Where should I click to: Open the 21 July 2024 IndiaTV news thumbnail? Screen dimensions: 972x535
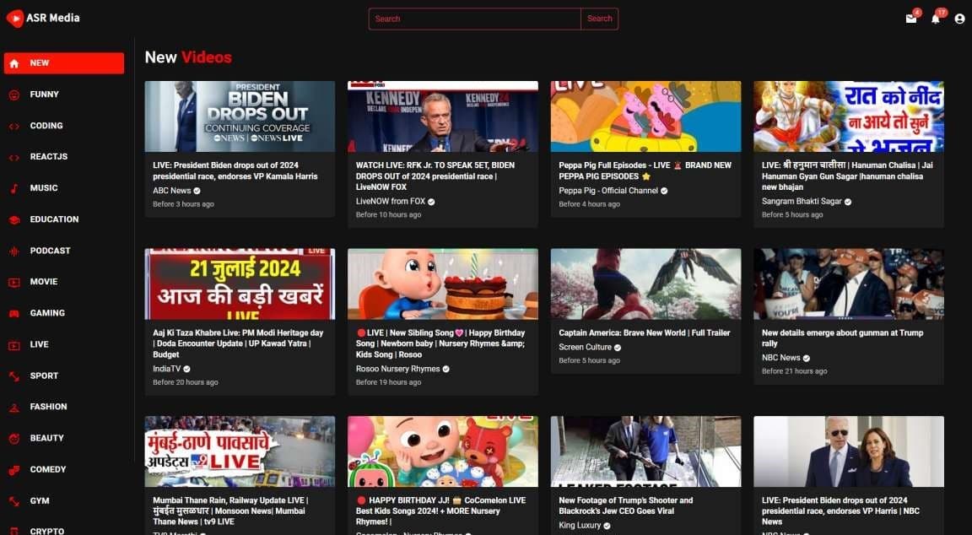(240, 284)
